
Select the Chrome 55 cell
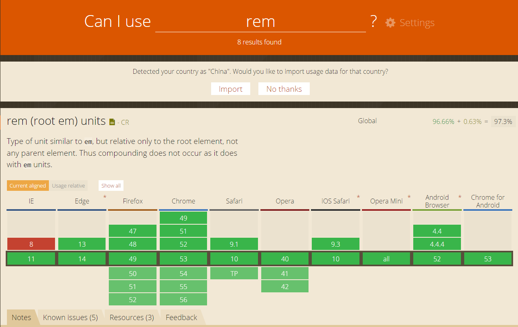(x=183, y=287)
